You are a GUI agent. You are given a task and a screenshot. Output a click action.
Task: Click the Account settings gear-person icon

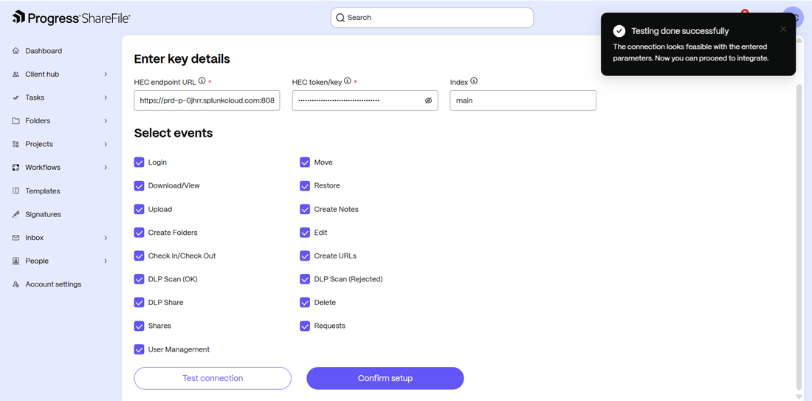[x=16, y=284]
